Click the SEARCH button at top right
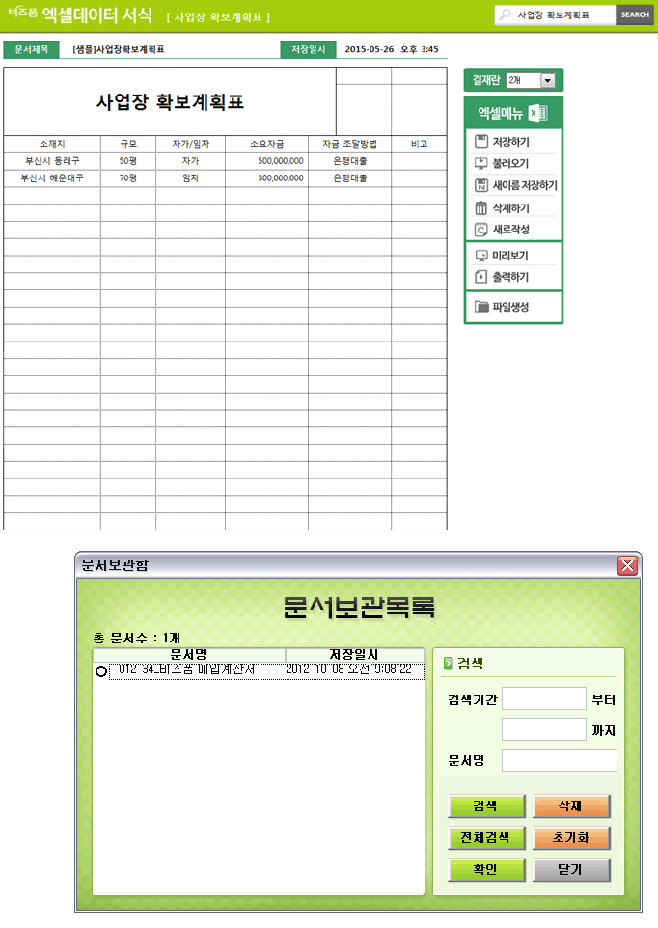 pos(634,14)
